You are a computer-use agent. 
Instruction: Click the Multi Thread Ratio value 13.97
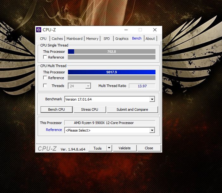point(142,86)
